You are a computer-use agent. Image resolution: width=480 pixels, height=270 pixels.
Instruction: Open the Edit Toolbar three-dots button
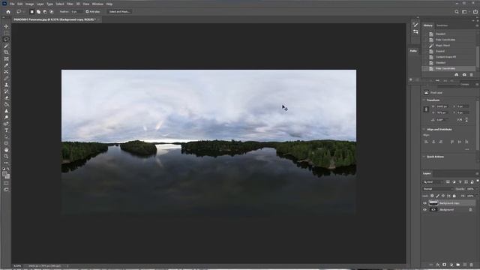click(x=6, y=163)
